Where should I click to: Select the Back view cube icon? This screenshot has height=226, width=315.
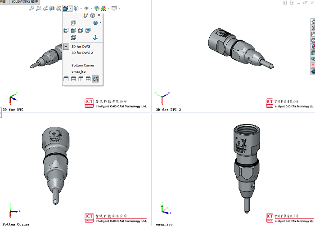(88, 30)
